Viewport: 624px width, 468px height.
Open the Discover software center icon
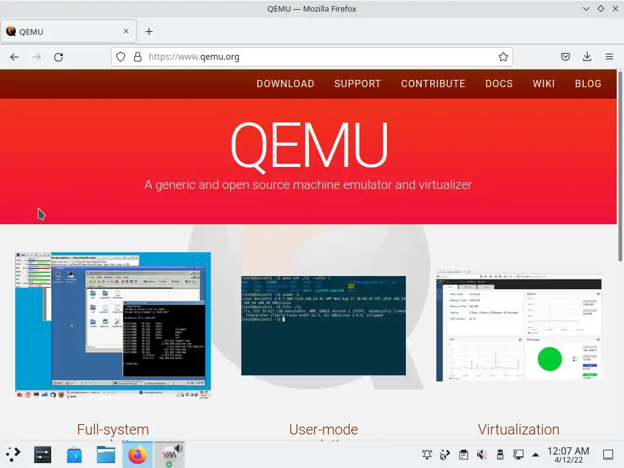click(74, 455)
